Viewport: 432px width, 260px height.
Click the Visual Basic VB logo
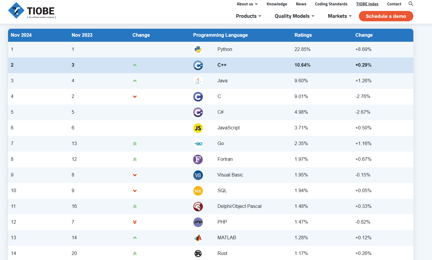point(198,175)
